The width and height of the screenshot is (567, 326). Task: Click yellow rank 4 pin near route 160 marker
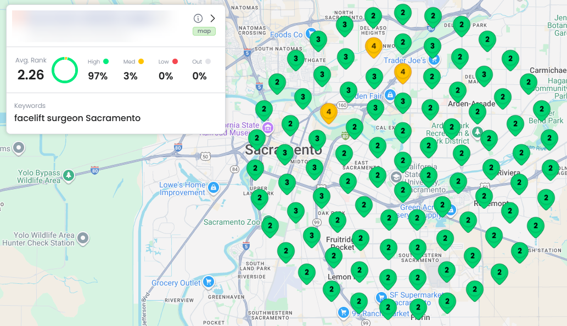pos(328,112)
